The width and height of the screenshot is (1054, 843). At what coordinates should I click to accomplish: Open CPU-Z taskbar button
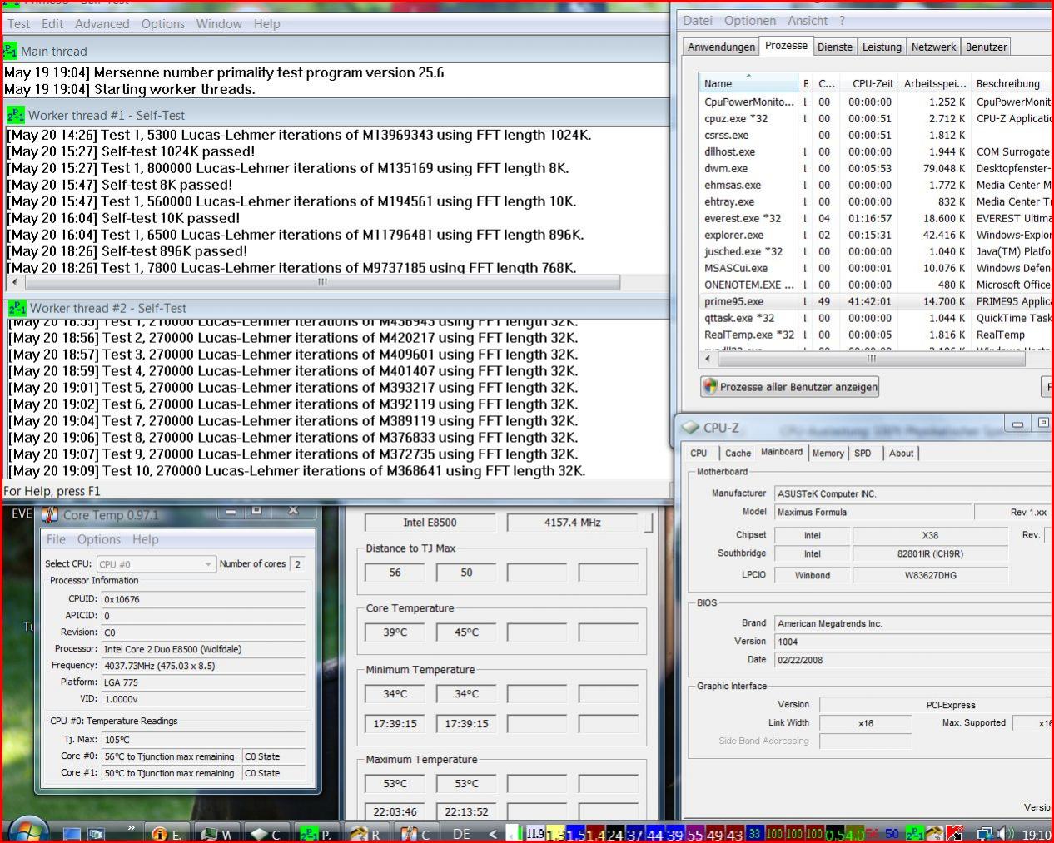coord(268,834)
